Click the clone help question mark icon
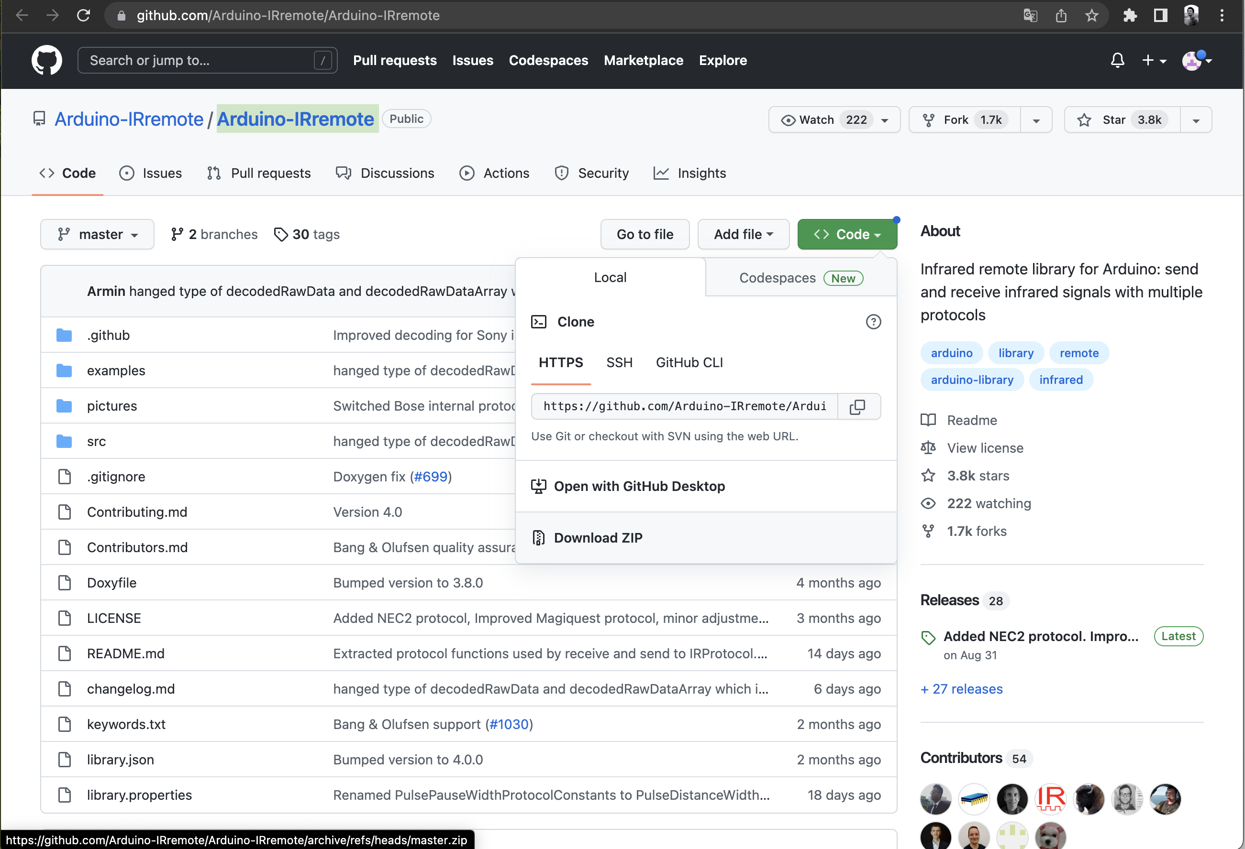The image size is (1245, 849). (873, 322)
